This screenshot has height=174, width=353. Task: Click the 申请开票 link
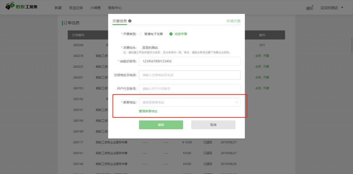click(x=233, y=21)
